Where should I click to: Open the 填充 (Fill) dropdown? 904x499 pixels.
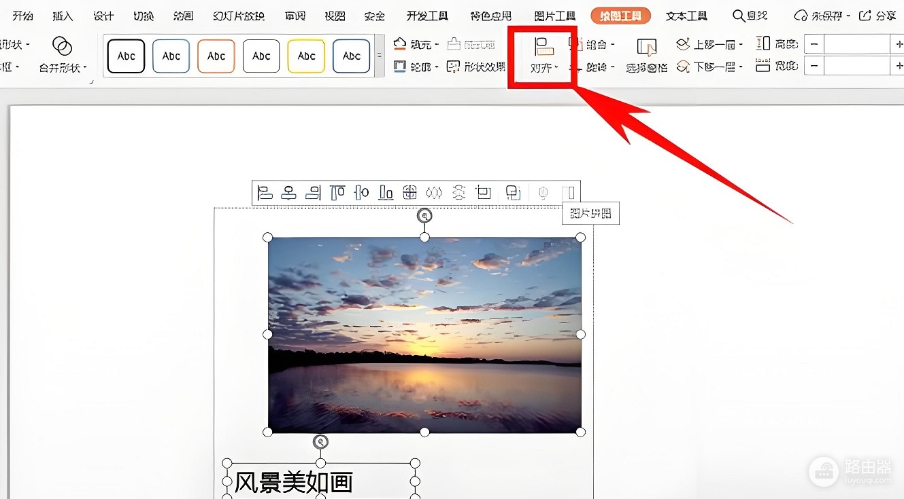[x=416, y=45]
